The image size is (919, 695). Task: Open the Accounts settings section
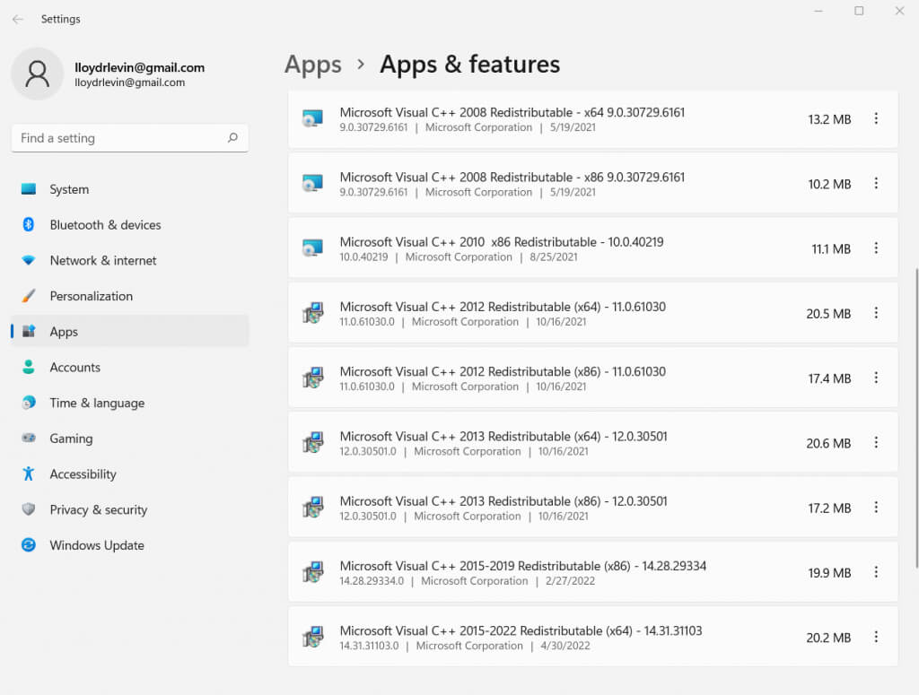tap(74, 368)
